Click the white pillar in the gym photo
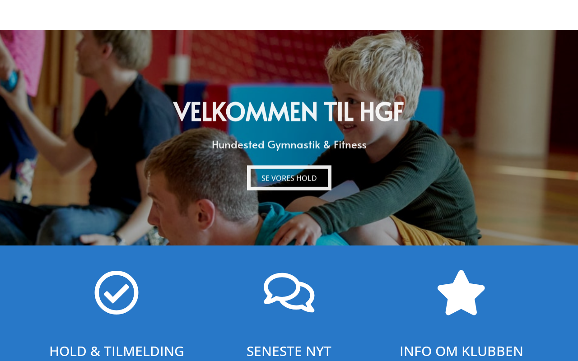Viewport: 578px width, 361px height. point(515,90)
